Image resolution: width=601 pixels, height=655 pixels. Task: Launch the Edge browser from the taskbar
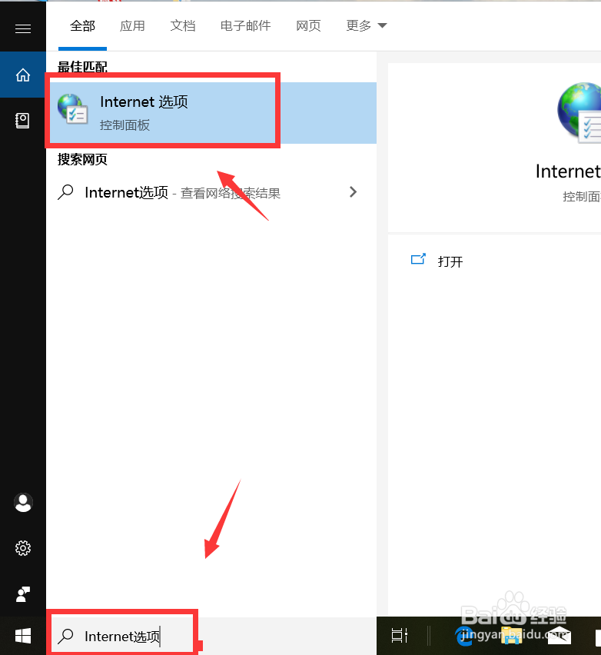464,636
